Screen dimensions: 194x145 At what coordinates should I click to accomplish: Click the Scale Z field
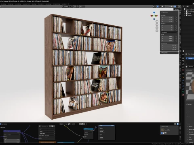pos(168,41)
